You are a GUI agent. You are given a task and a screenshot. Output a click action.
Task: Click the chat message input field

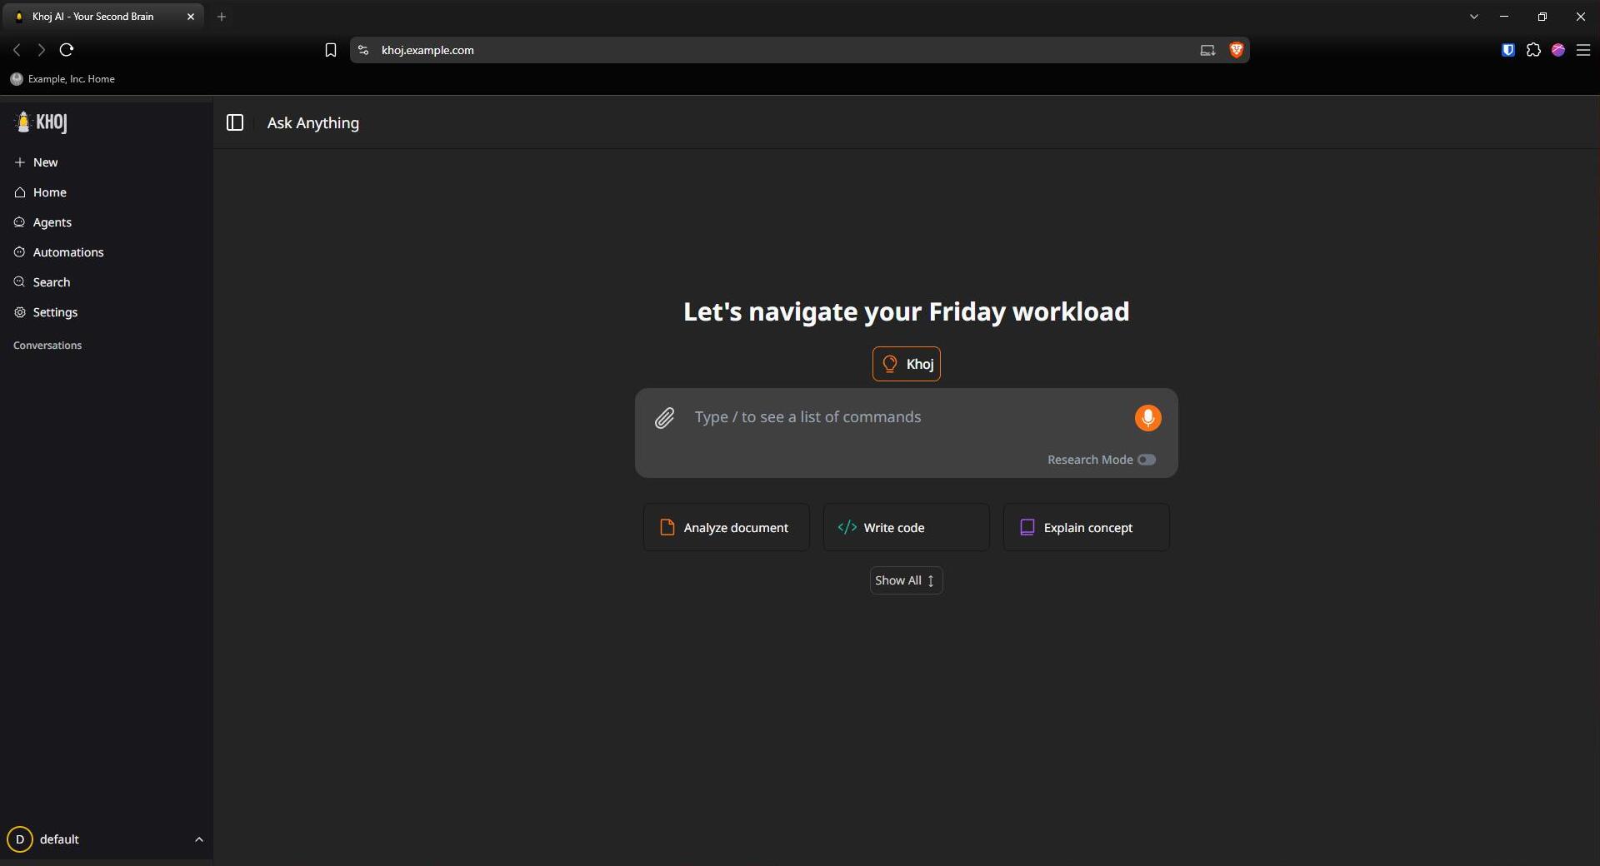(x=907, y=417)
